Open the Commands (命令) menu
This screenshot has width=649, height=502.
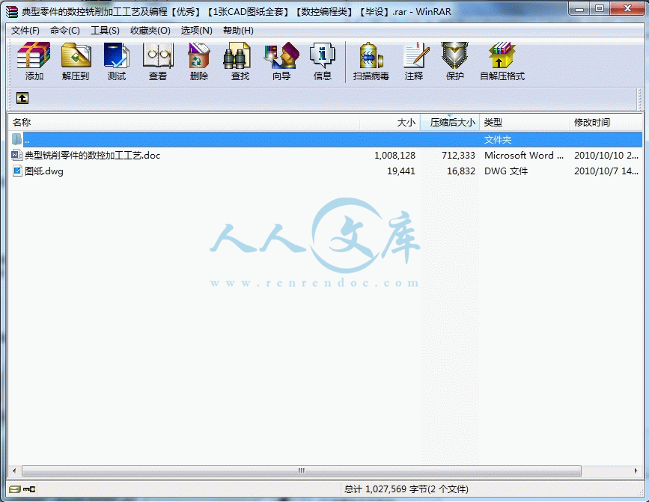[x=65, y=31]
